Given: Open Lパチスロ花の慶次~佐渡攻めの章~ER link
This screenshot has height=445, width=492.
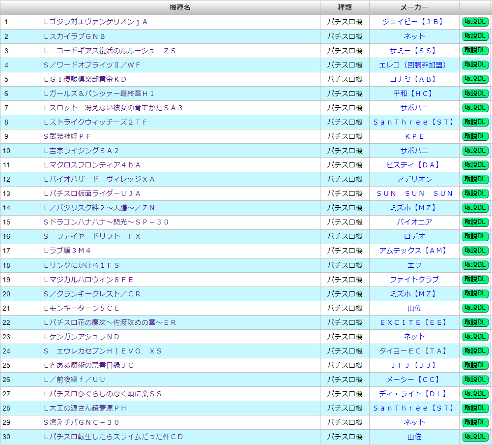Looking at the screenshot, I should click(110, 322).
